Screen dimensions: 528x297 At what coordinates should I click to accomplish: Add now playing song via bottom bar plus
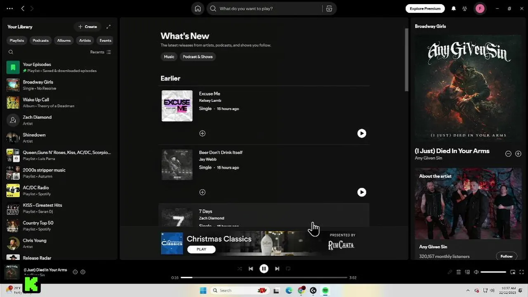pos(83,272)
